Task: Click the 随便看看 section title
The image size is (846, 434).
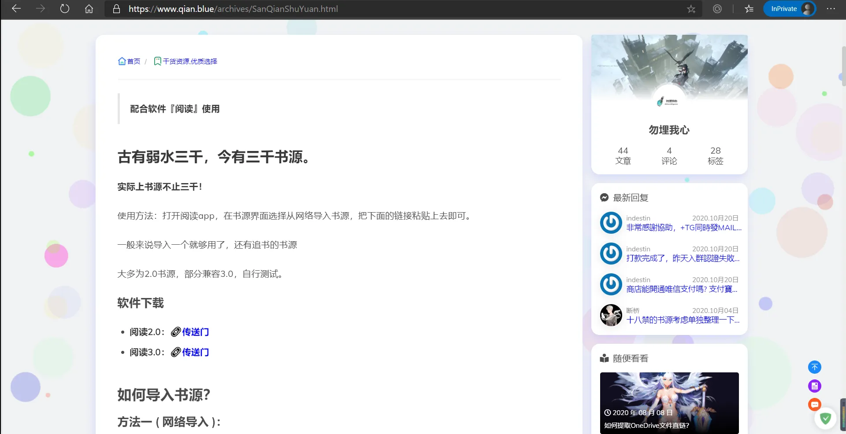Action: 631,358
